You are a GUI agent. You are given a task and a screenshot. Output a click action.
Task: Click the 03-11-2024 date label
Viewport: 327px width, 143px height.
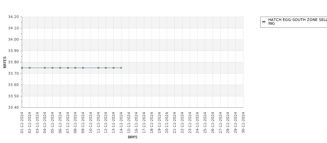[37, 122]
